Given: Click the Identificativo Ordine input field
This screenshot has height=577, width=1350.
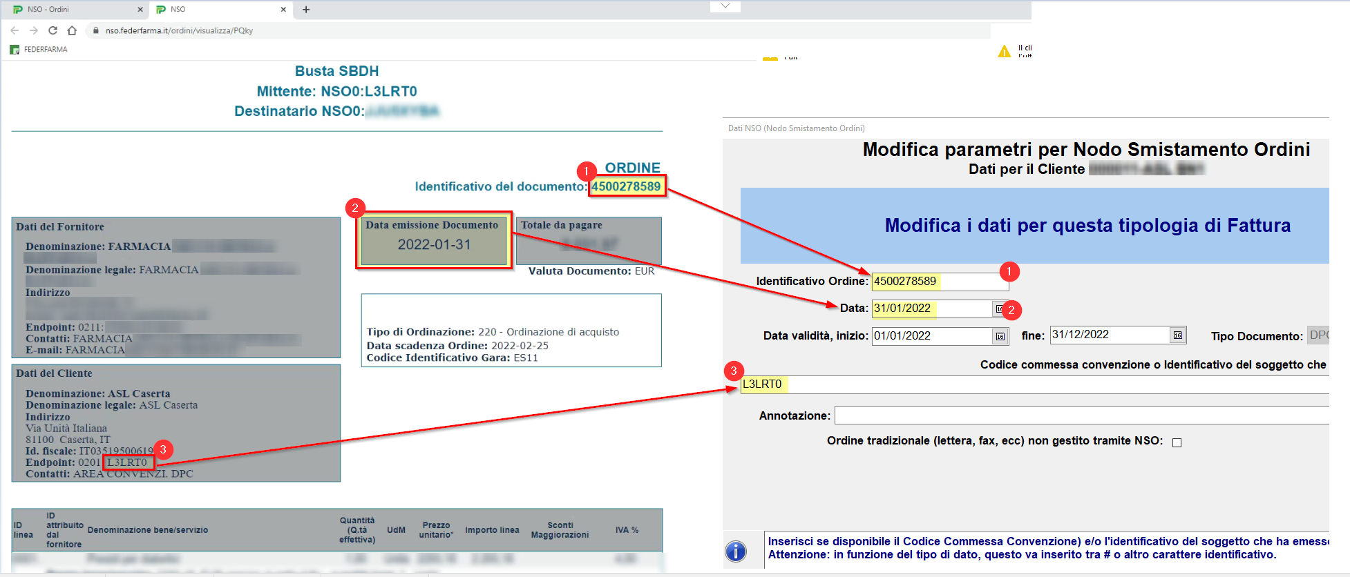Looking at the screenshot, I should (938, 282).
